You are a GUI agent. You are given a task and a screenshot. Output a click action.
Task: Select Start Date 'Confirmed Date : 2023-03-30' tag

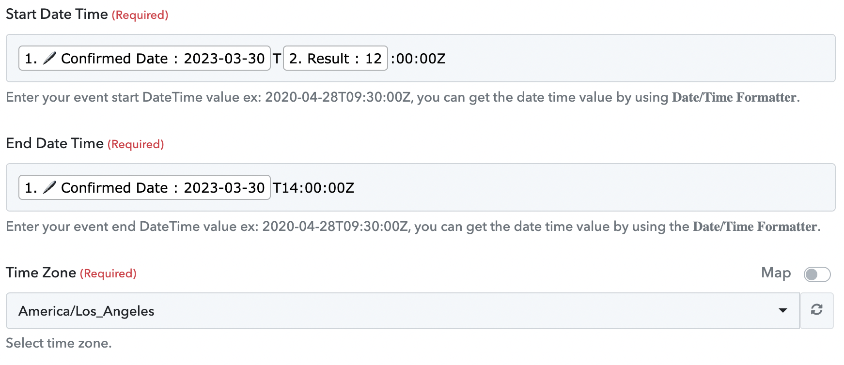[x=144, y=58]
